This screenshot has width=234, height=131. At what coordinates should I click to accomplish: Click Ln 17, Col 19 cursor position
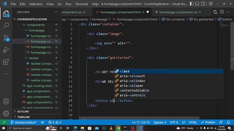coord(141,122)
